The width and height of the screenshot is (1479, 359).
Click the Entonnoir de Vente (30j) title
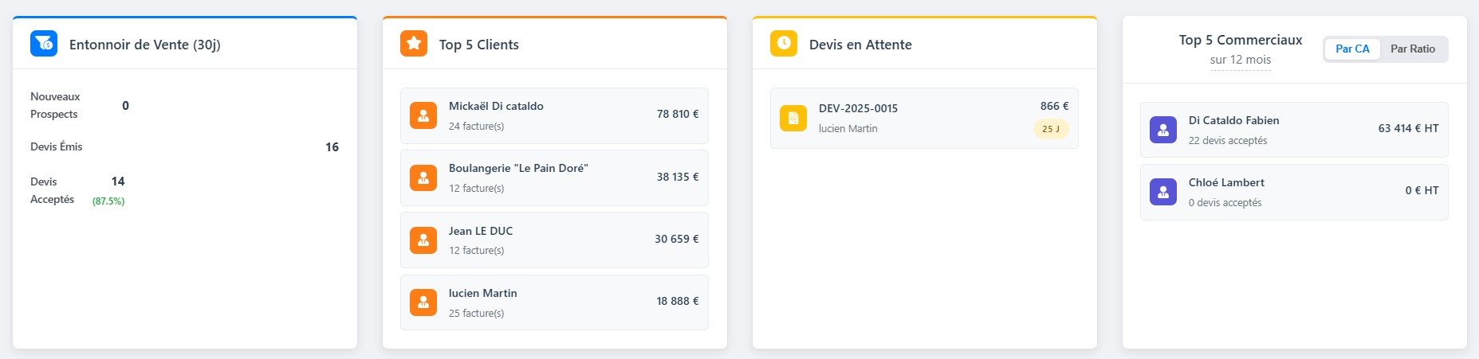pos(145,45)
